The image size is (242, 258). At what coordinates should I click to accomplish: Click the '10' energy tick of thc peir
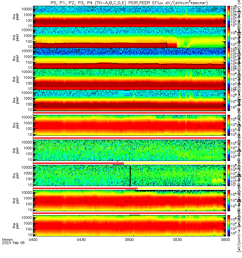click(x=30, y=185)
